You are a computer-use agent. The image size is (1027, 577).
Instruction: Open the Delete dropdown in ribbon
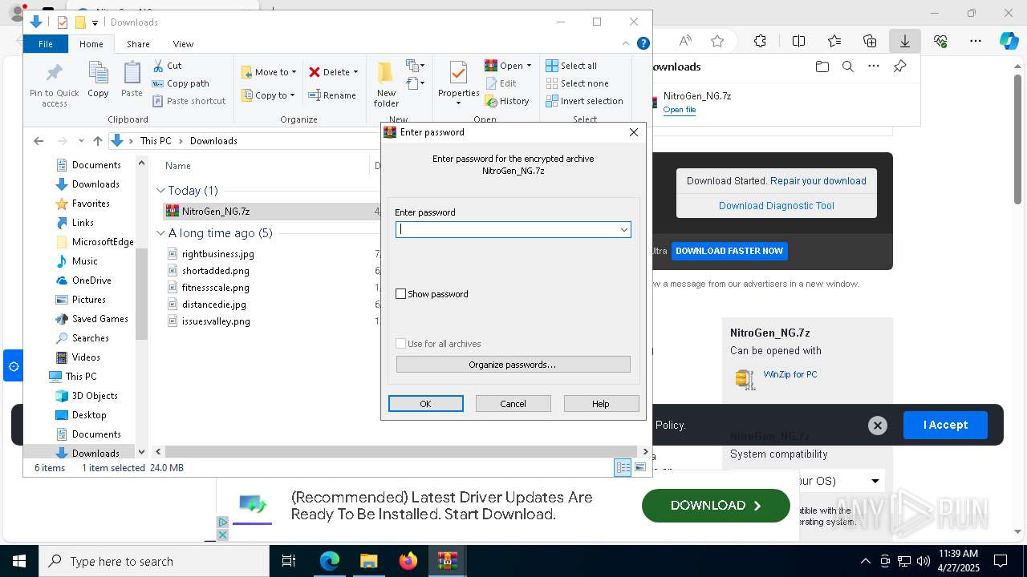coord(334,72)
